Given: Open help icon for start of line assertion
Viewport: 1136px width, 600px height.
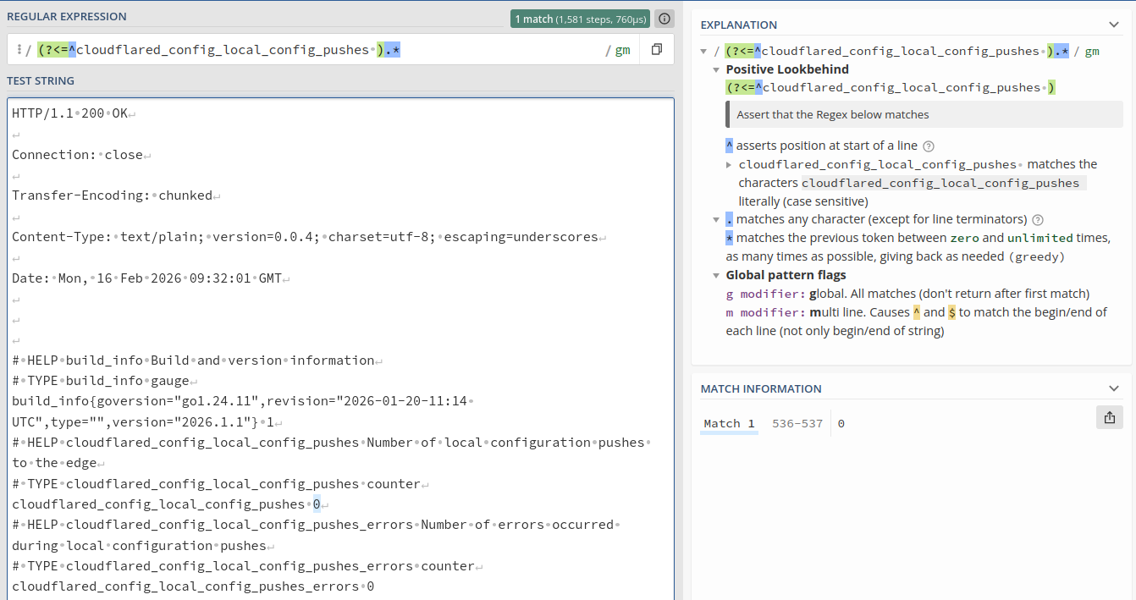Looking at the screenshot, I should 929,146.
